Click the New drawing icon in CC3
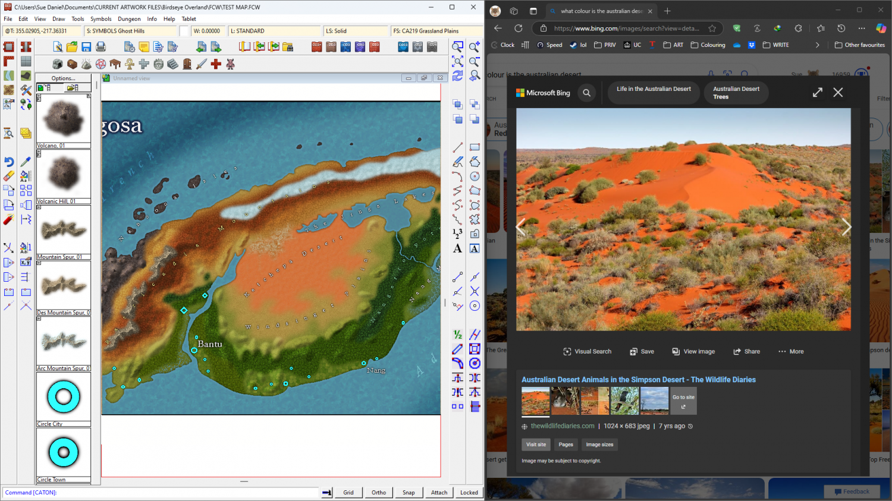Viewport: 892px width, 501px height. click(58, 47)
